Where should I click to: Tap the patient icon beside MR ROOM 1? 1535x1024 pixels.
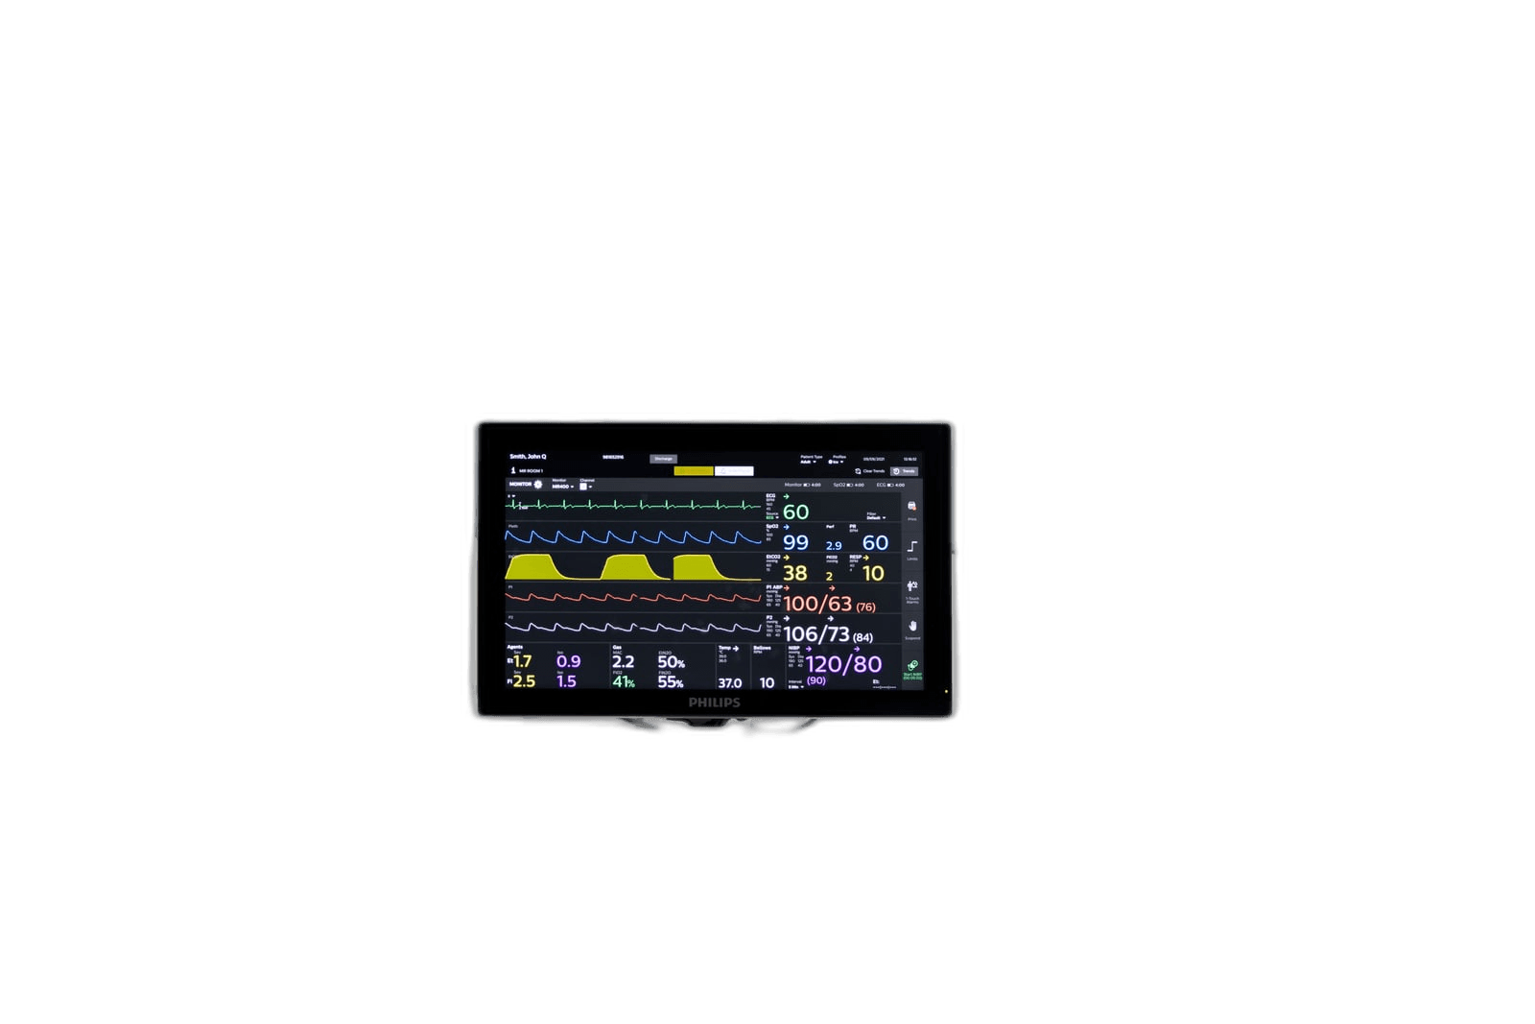tap(513, 470)
